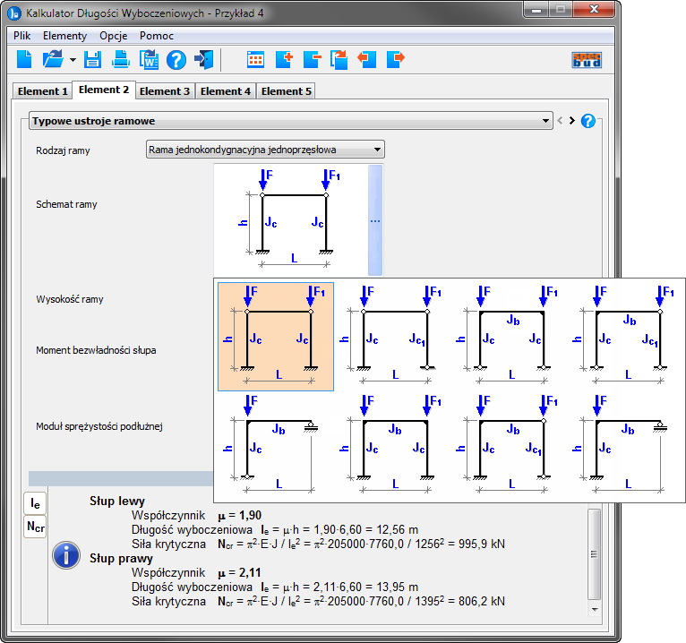Choose bottom-row Jb frame with two Jc columns
The height and width of the screenshot is (643, 686).
(392, 445)
